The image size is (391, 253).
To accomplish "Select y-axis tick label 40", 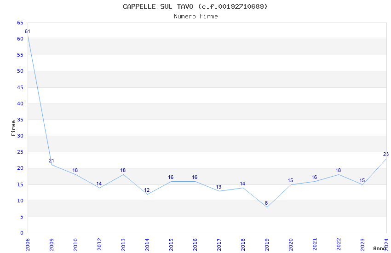I will coord(20,103).
